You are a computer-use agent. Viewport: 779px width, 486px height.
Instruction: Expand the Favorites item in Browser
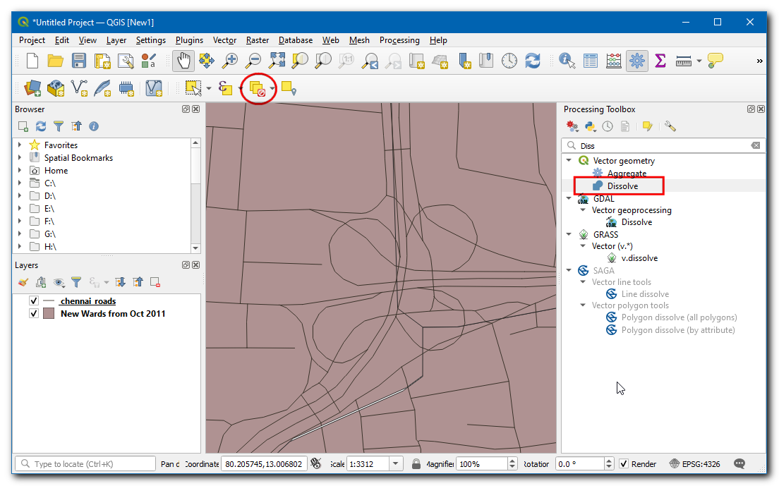pos(20,145)
